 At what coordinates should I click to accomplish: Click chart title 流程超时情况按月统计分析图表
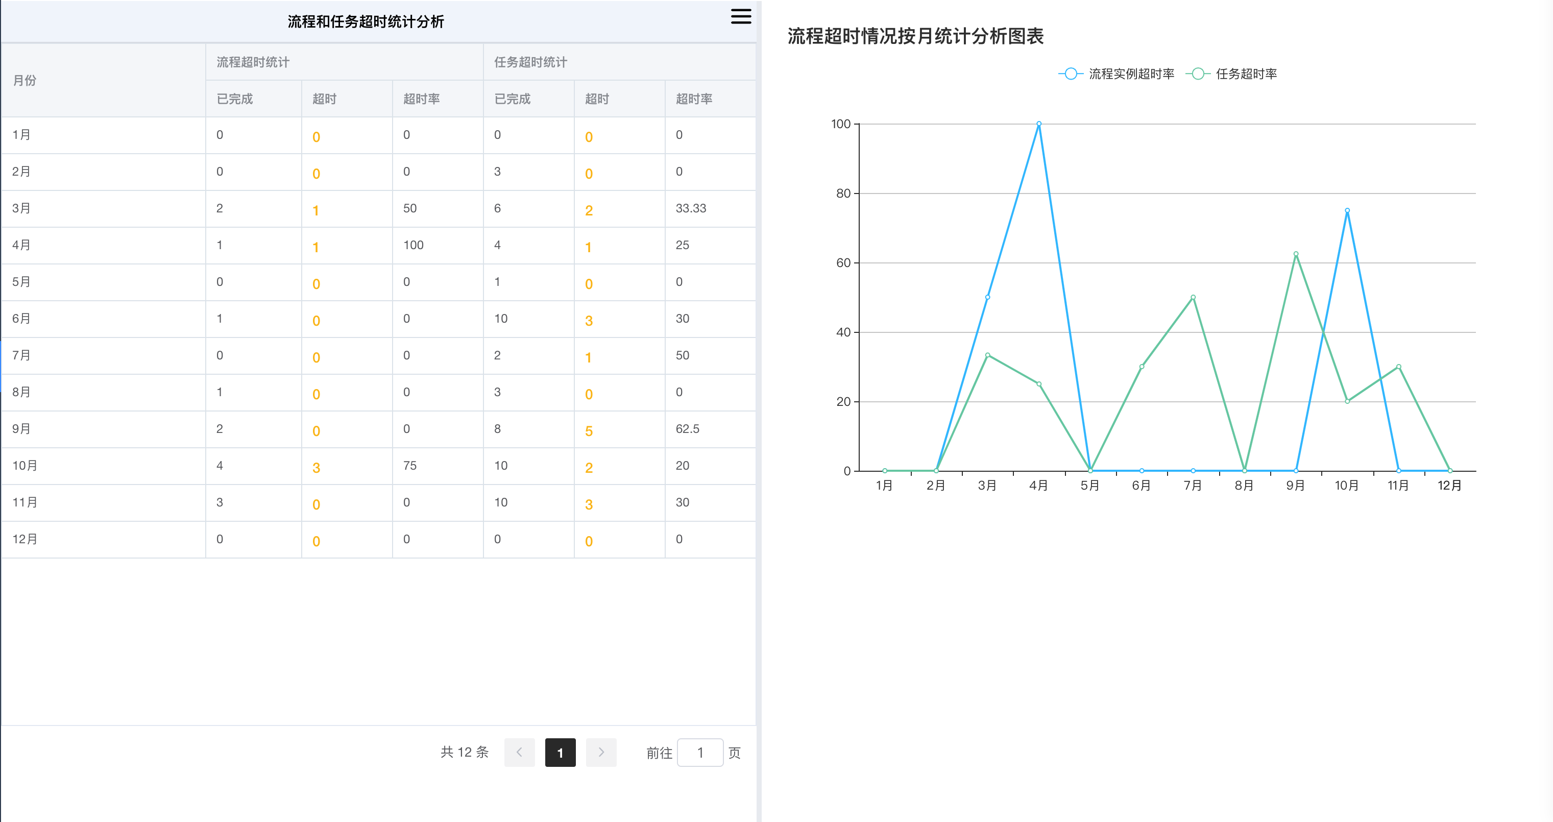(x=915, y=36)
